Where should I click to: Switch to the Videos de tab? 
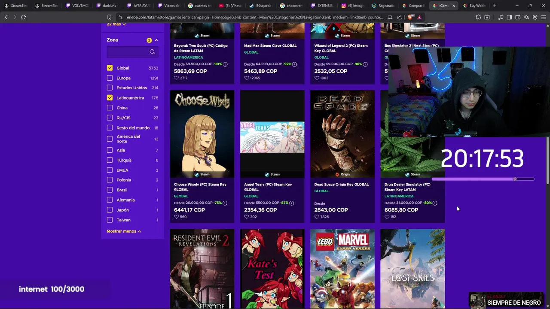(169, 6)
